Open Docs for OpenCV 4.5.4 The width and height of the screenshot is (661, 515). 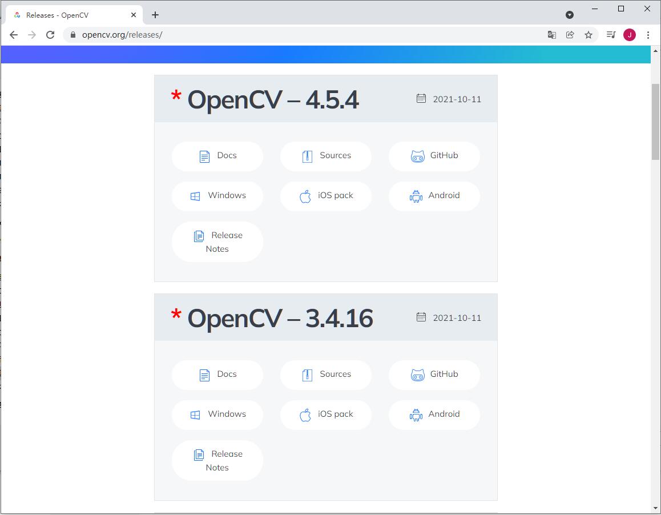tap(217, 156)
